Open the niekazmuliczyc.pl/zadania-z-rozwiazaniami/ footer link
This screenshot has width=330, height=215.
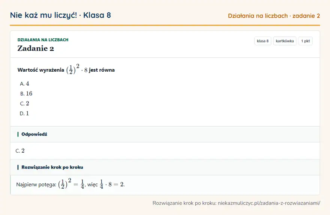(x=269, y=203)
